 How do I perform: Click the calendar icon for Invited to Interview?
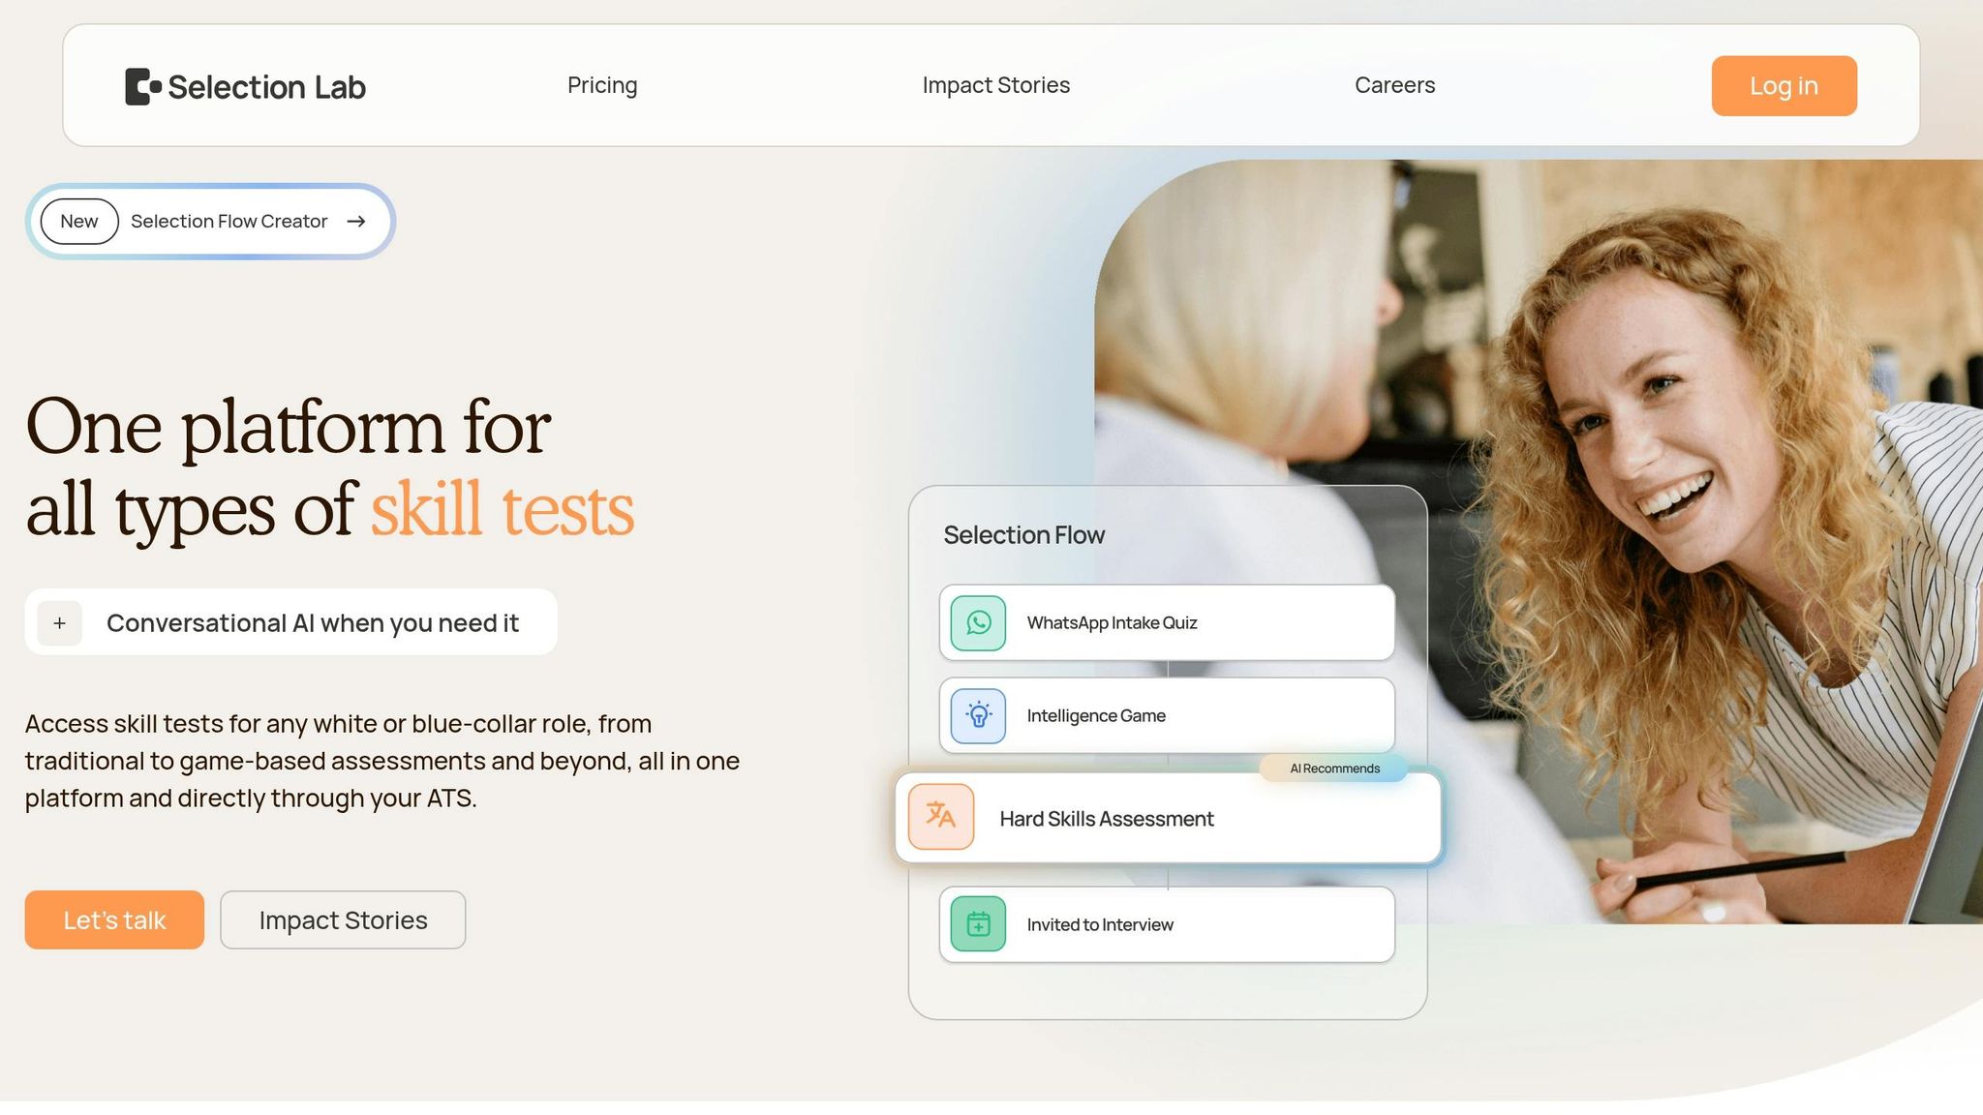pyautogui.click(x=978, y=924)
